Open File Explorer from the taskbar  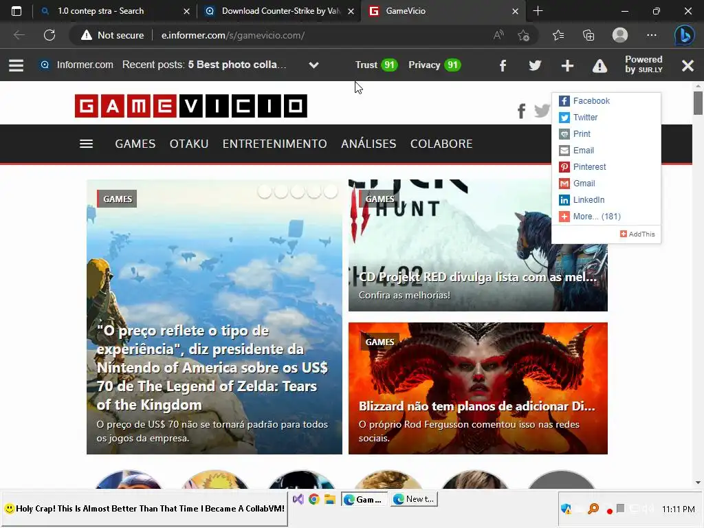(x=330, y=499)
